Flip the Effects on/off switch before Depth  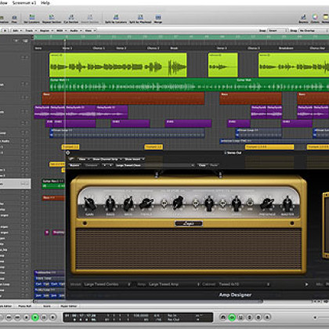pyautogui.click(x=196, y=203)
